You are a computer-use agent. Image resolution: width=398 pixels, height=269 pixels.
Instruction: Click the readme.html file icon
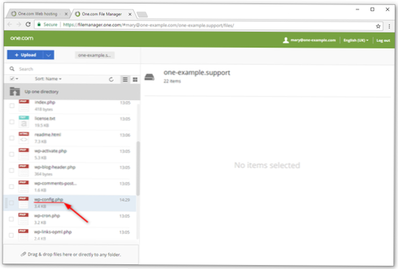pyautogui.click(x=24, y=138)
